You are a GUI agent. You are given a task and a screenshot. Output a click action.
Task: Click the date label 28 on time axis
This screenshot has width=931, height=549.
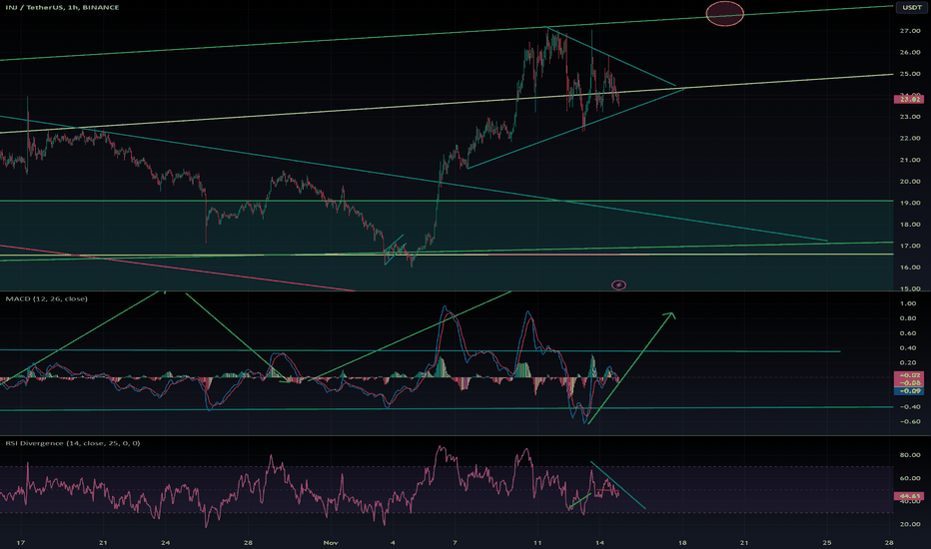coord(889,543)
